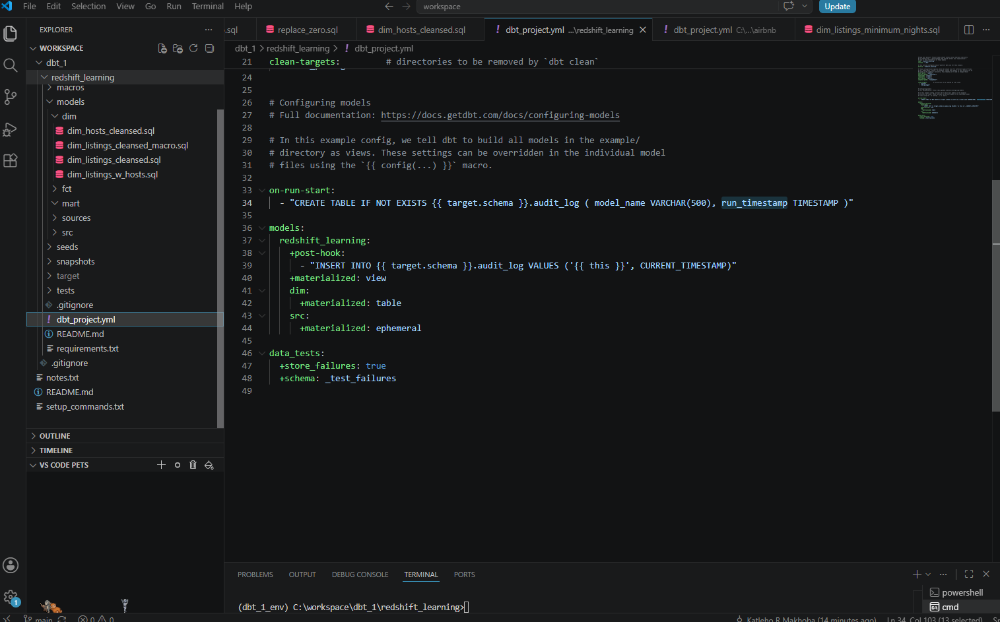Fold the data_tests block at line 46
Image resolution: width=1000 pixels, height=622 pixels.
click(x=262, y=354)
